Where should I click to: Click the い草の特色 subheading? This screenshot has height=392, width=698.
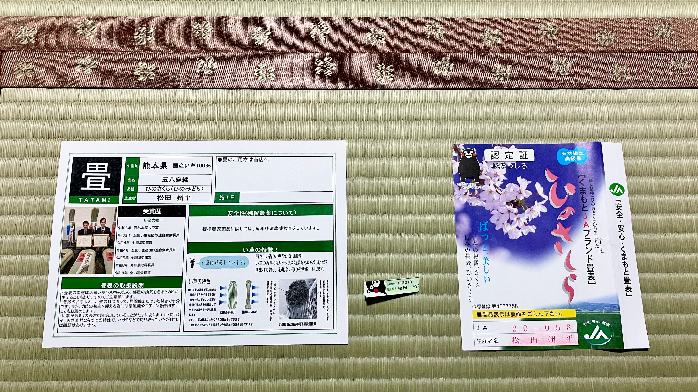(199, 282)
